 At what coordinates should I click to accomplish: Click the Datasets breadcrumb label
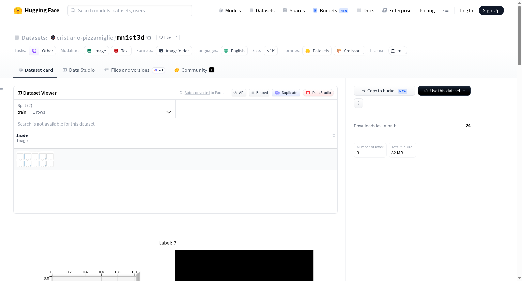pyautogui.click(x=35, y=38)
